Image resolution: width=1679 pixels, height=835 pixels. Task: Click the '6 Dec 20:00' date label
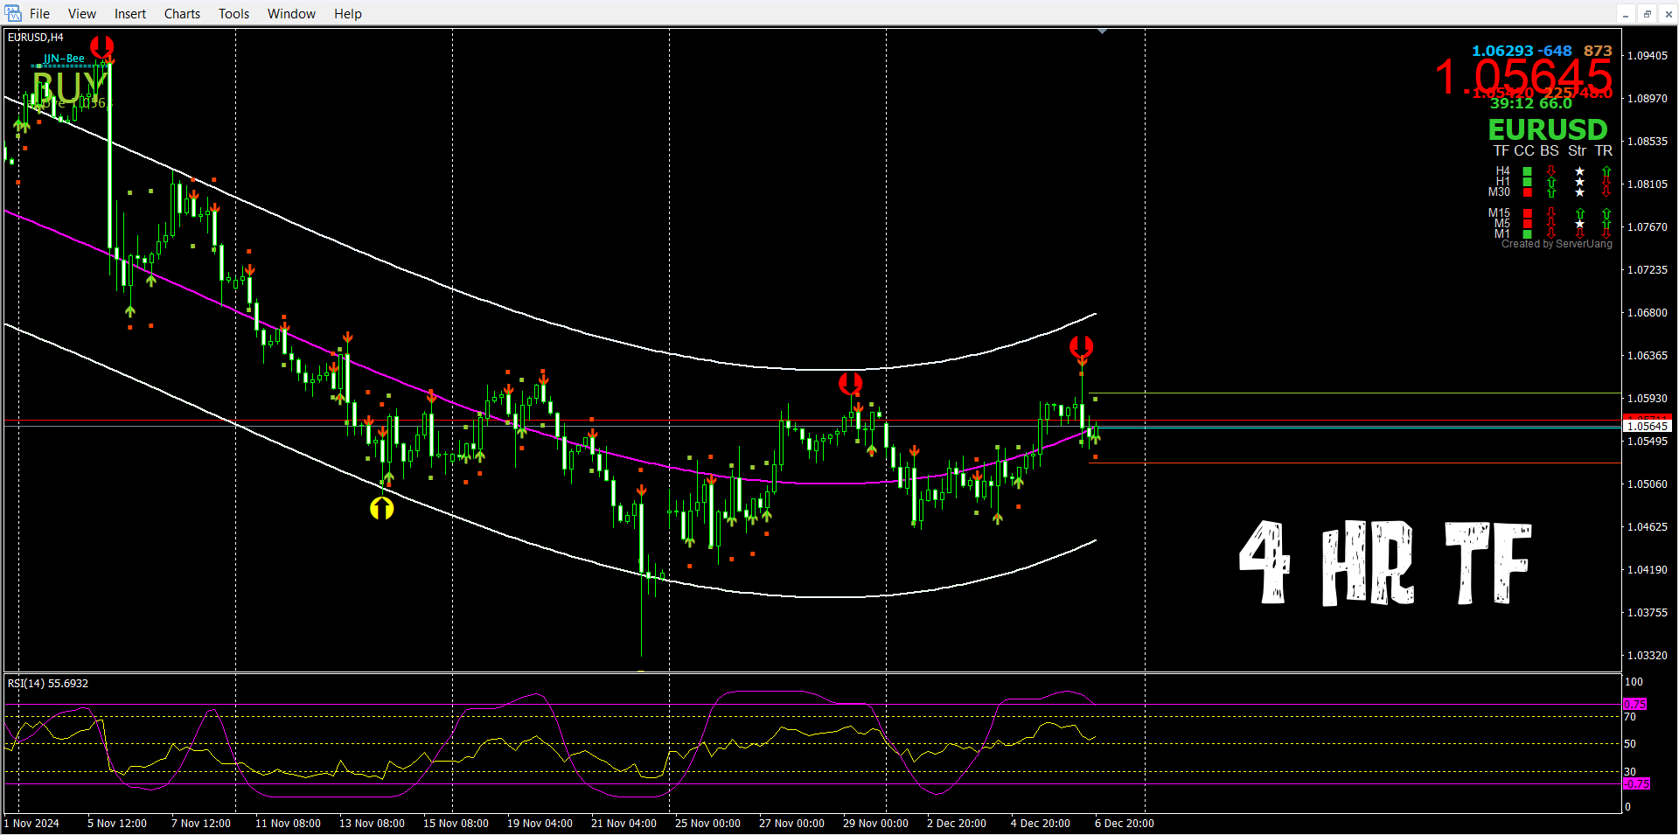tap(1125, 824)
